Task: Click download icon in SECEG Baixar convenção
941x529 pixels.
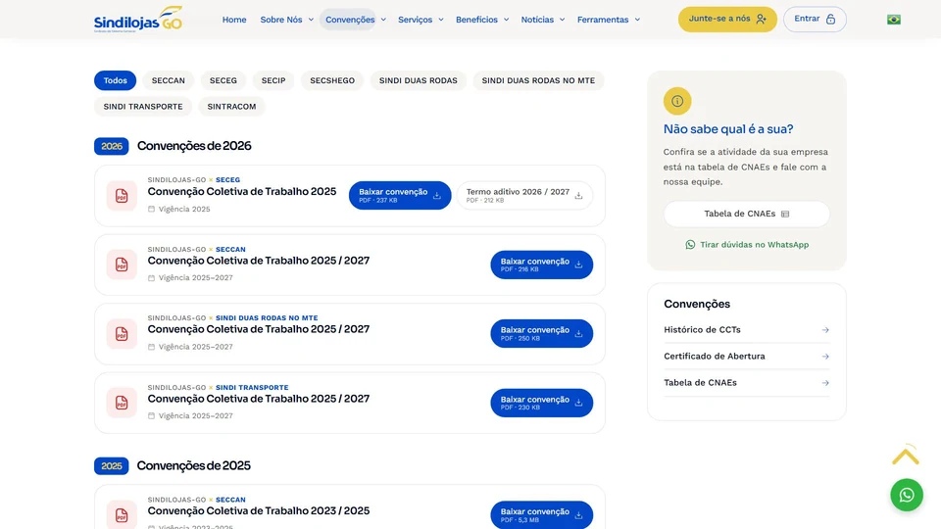Action: coord(437,196)
